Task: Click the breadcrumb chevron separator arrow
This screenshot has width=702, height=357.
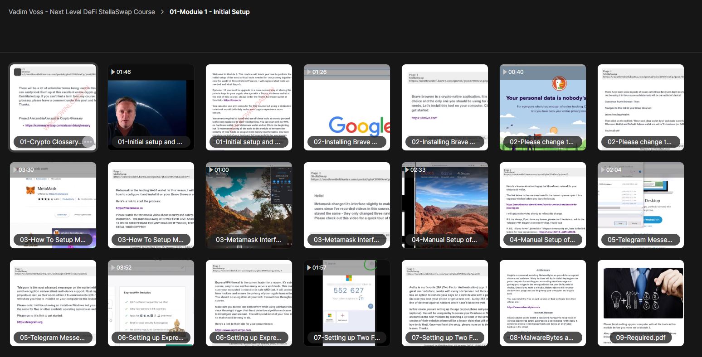Action: coord(162,12)
